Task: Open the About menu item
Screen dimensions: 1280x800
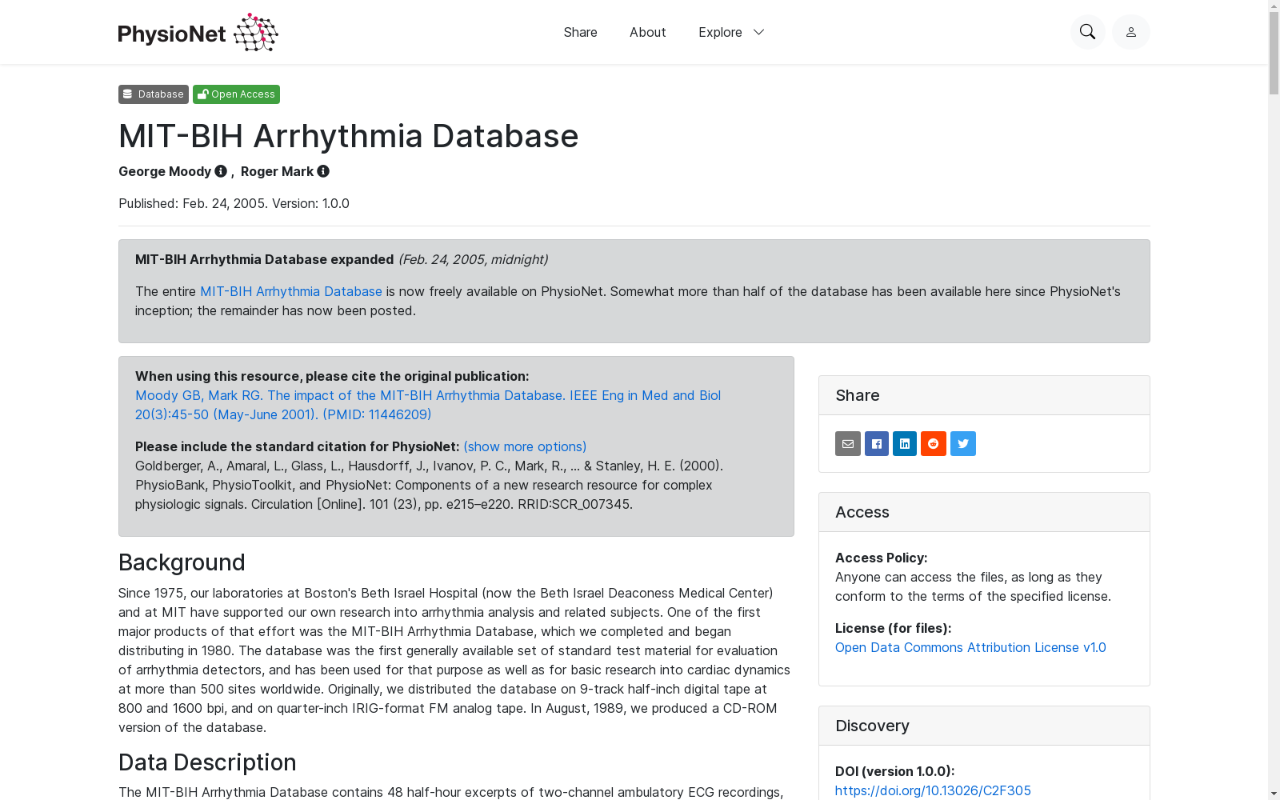Action: (x=647, y=32)
